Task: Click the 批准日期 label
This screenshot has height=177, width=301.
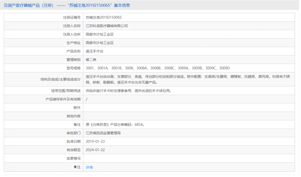Action: [73, 141]
